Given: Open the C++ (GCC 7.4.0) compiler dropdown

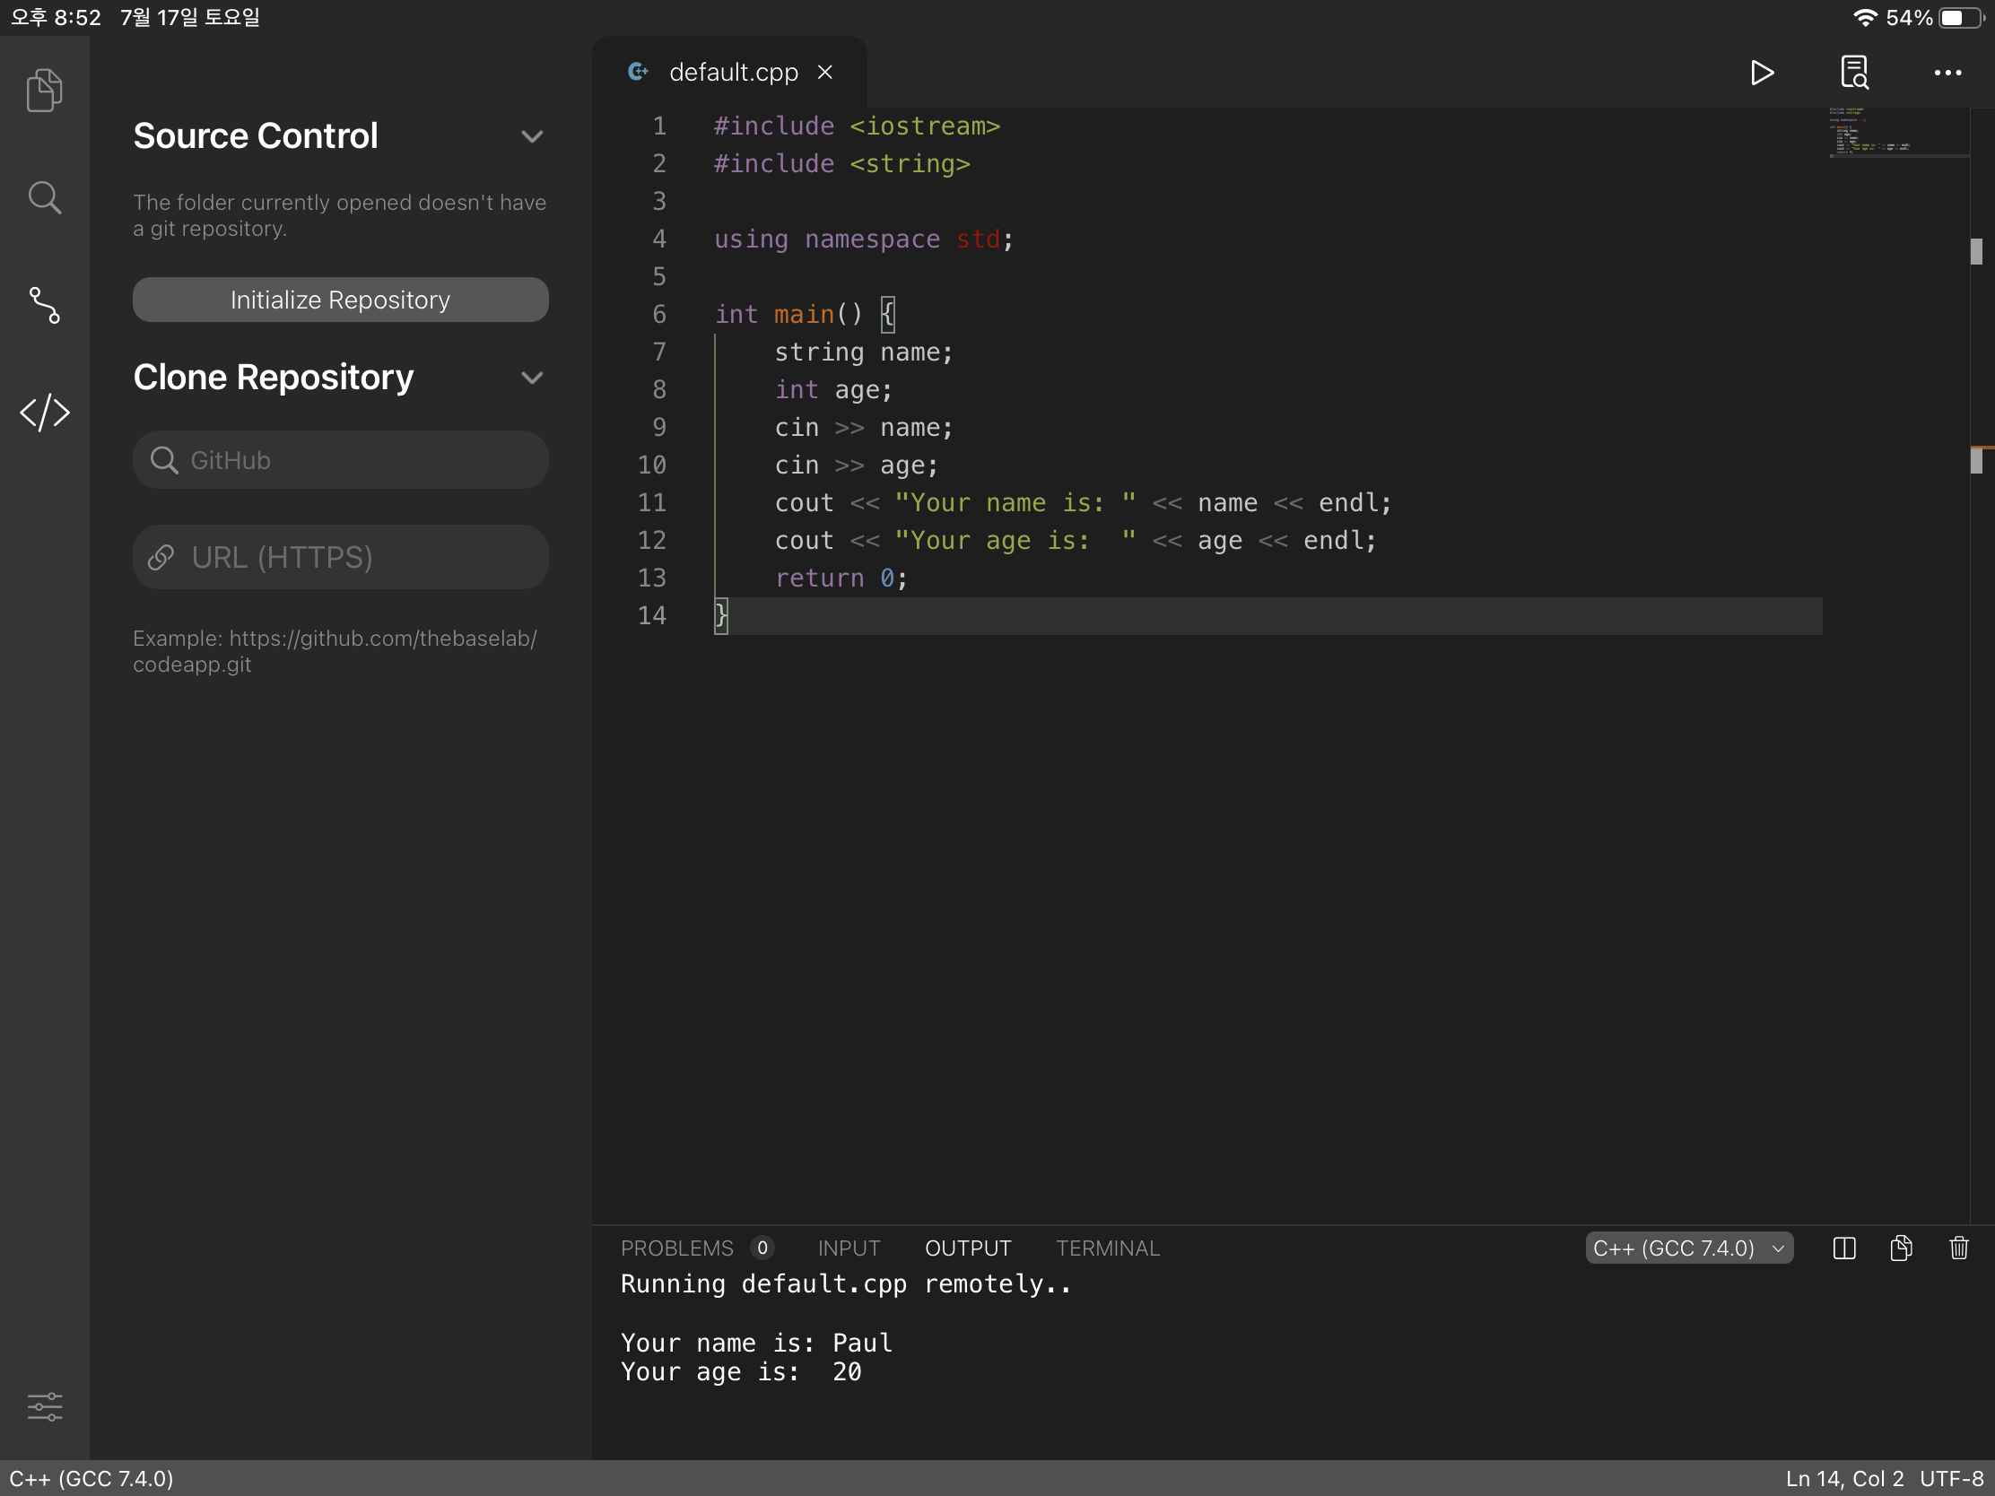Looking at the screenshot, I should pyautogui.click(x=1688, y=1248).
